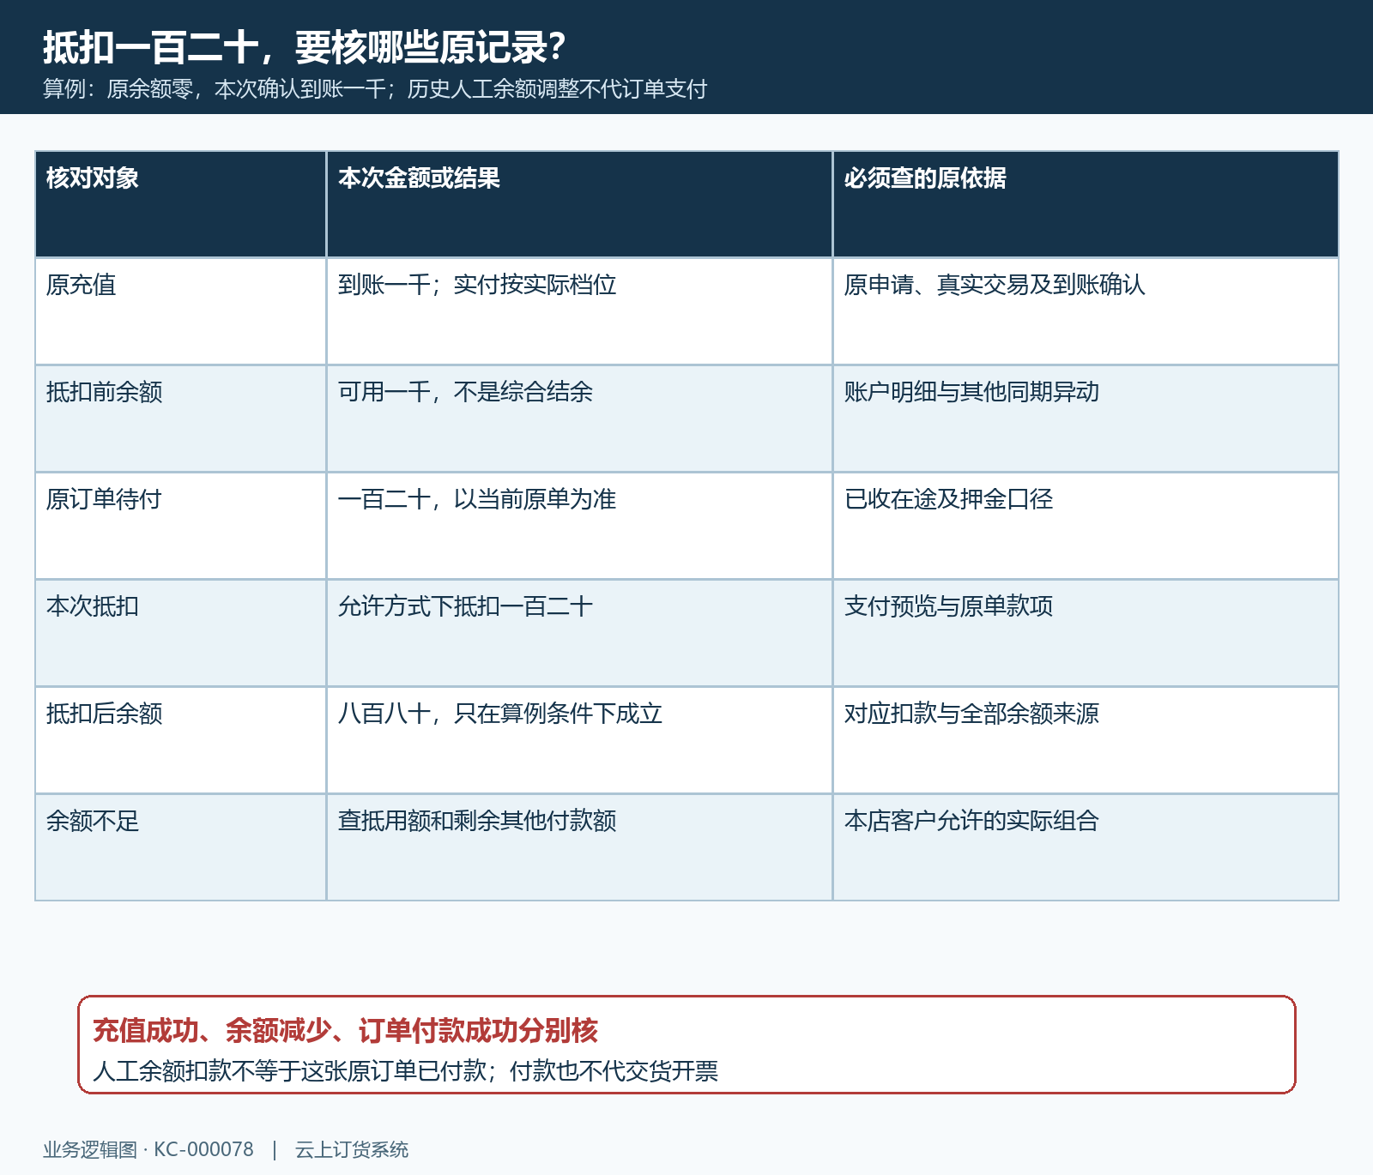Select the cell 查抵用额和剩余其他付款额
This screenshot has width=1373, height=1175.
(x=579, y=847)
